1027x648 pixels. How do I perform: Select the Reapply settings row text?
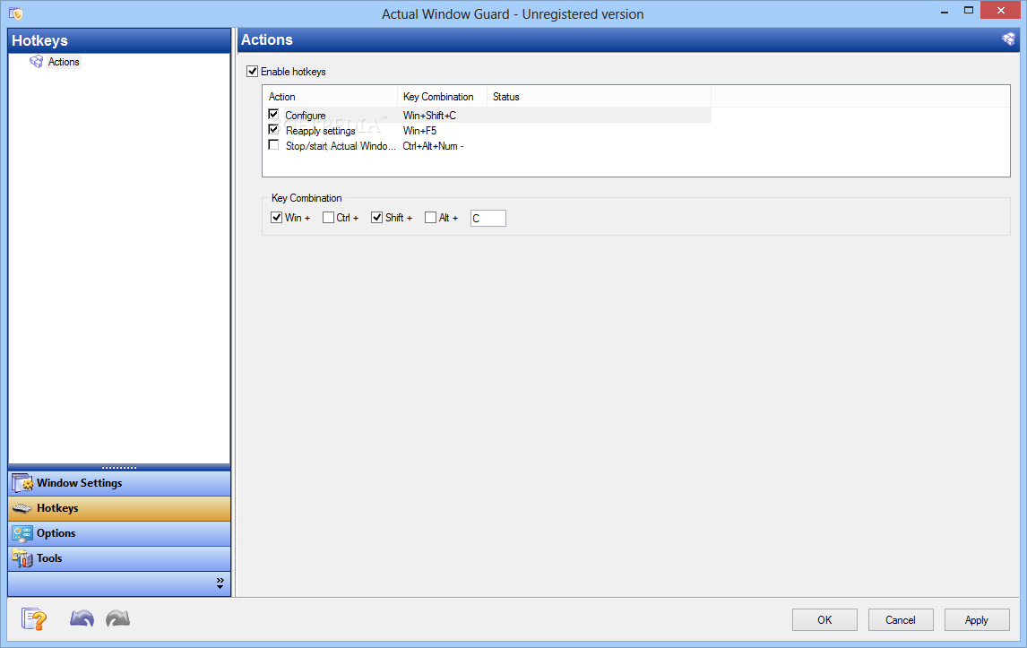tap(320, 130)
